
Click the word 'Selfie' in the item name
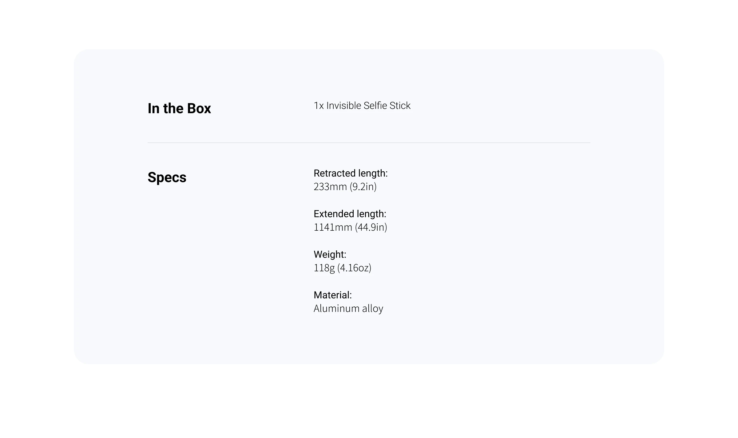(x=375, y=106)
